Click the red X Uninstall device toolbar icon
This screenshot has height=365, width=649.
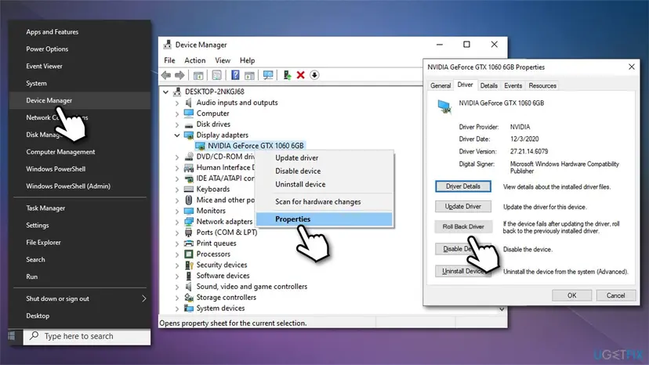(x=301, y=75)
